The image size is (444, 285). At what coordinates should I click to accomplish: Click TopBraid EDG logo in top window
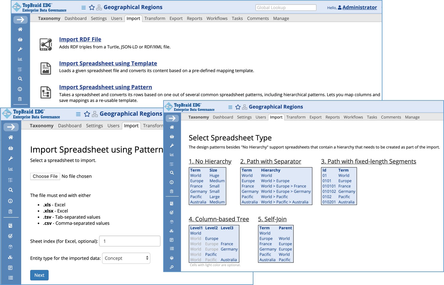point(39,7)
